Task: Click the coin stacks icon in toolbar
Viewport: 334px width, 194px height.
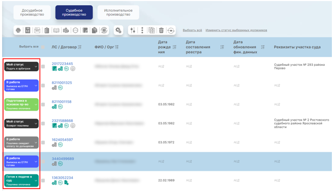Action: pyautogui.click(x=66, y=31)
